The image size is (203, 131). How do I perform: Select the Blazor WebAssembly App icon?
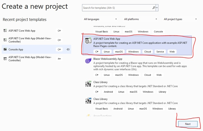tap(88, 61)
